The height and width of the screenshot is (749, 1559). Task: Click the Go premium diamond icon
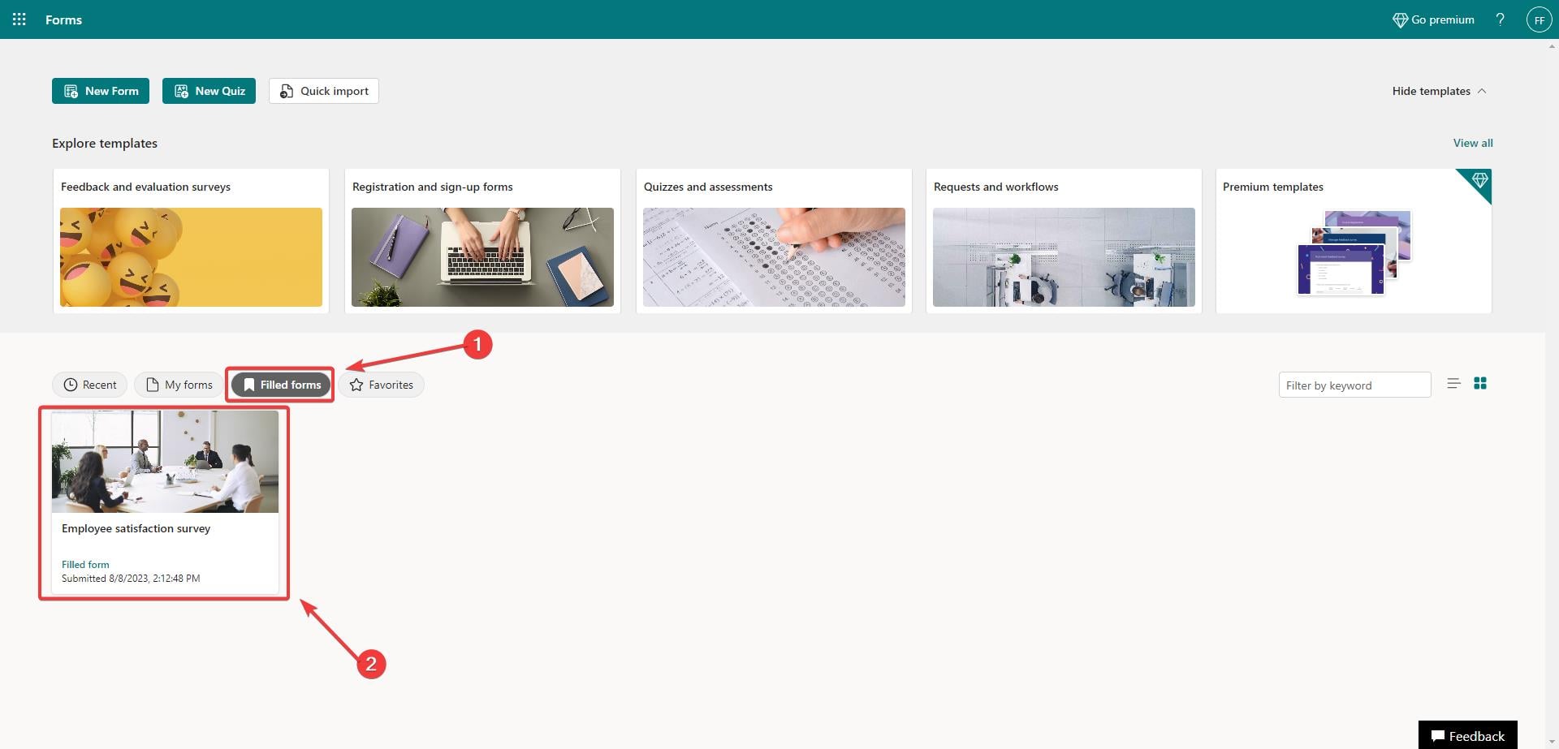tap(1400, 19)
